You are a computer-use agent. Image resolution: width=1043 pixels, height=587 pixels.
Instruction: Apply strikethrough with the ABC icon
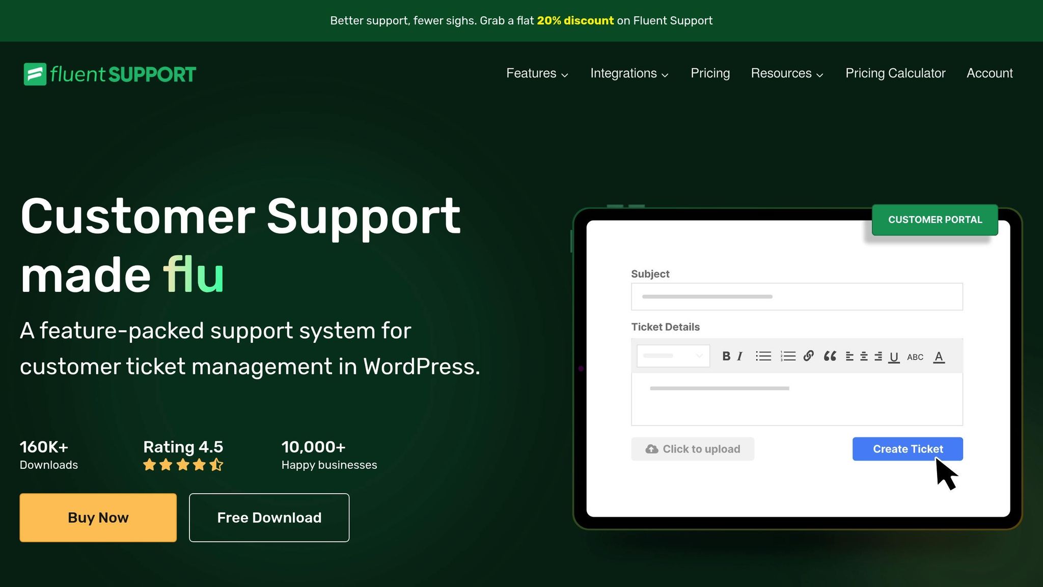pos(915,357)
